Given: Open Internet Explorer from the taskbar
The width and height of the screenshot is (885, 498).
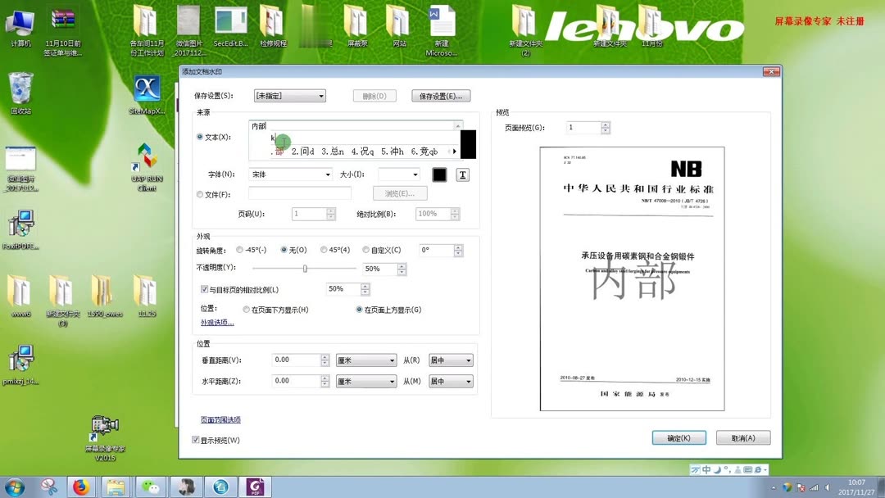Looking at the screenshot, I should pyautogui.click(x=220, y=487).
